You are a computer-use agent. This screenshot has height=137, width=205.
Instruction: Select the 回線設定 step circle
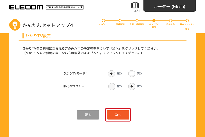170,21
